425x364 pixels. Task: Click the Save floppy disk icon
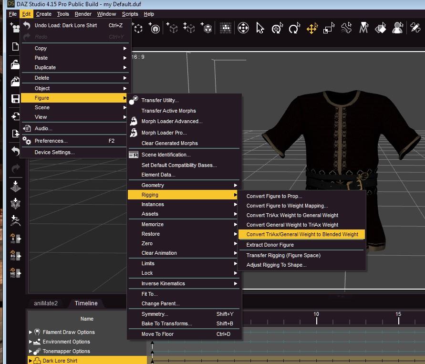click(15, 99)
